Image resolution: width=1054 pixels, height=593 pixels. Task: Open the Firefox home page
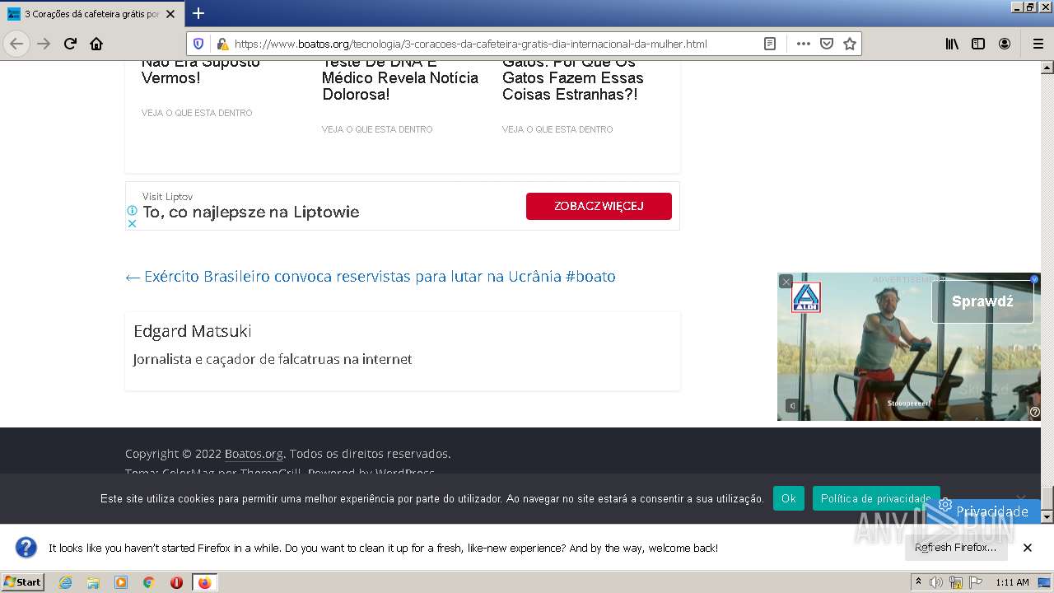[x=96, y=44]
